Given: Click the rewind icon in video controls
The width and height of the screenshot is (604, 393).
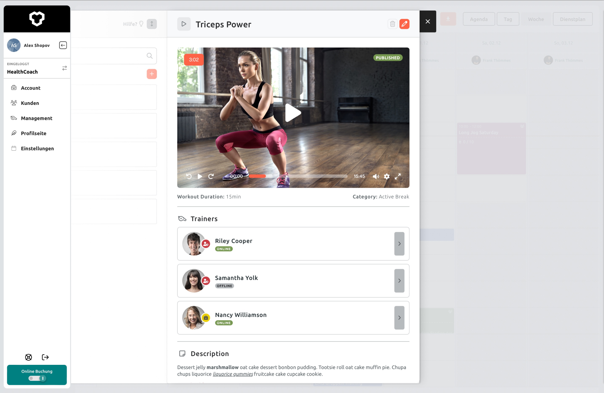Looking at the screenshot, I should [189, 176].
